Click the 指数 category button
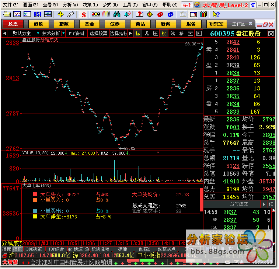 [x=64, y=24]
